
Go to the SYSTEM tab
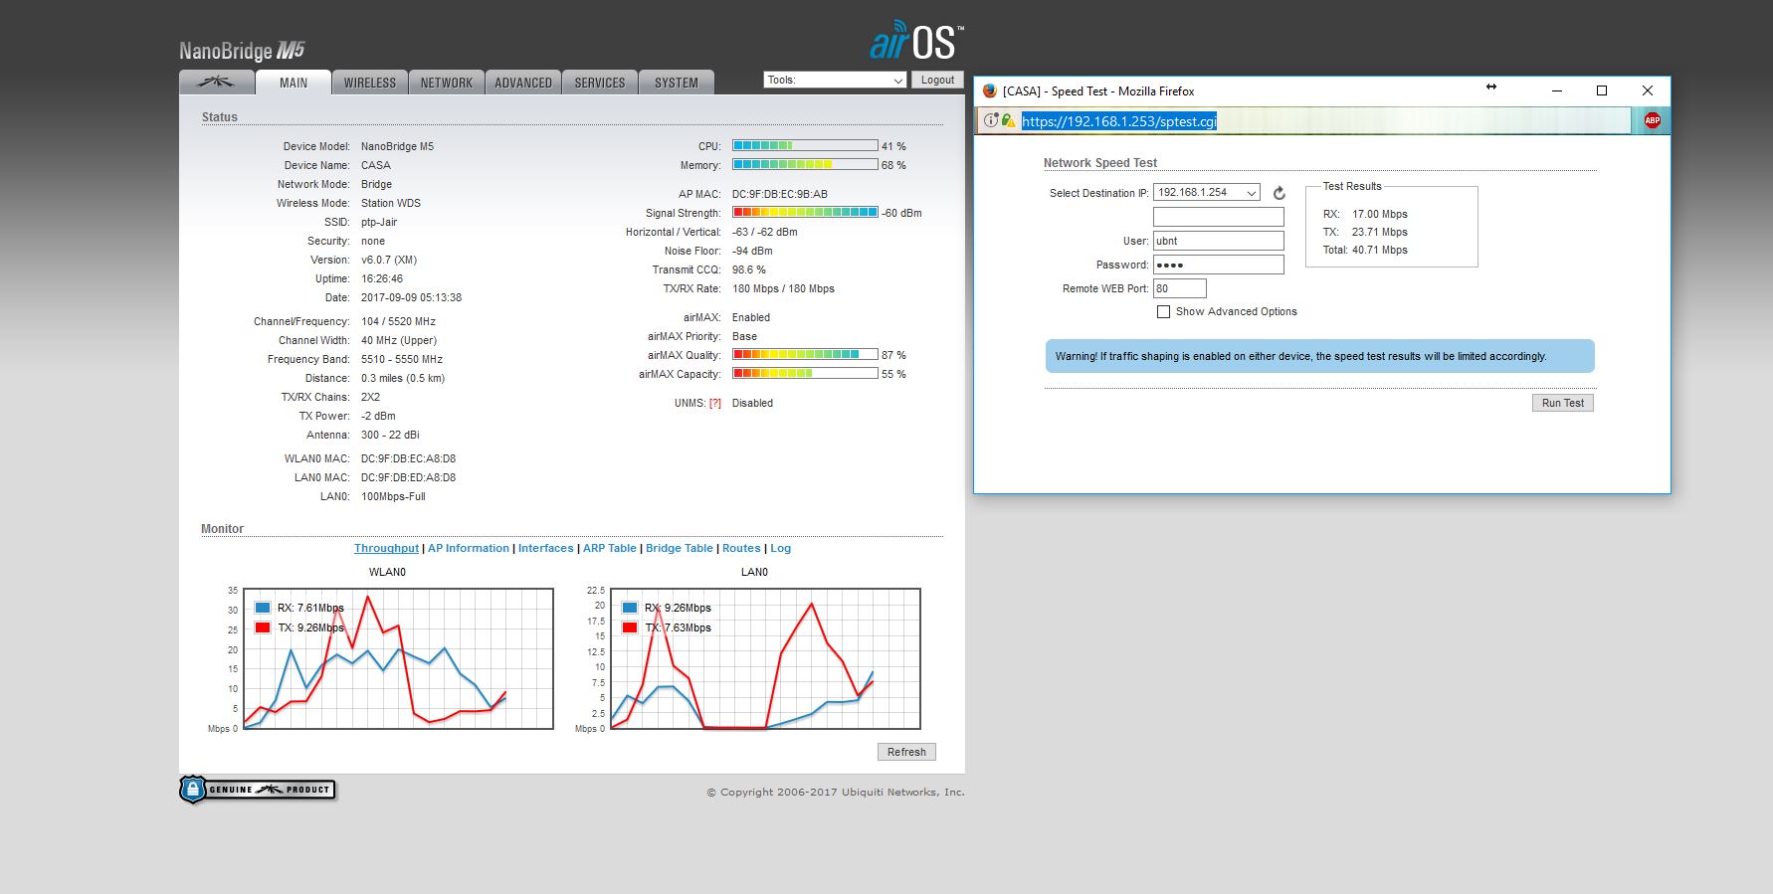[x=676, y=83]
